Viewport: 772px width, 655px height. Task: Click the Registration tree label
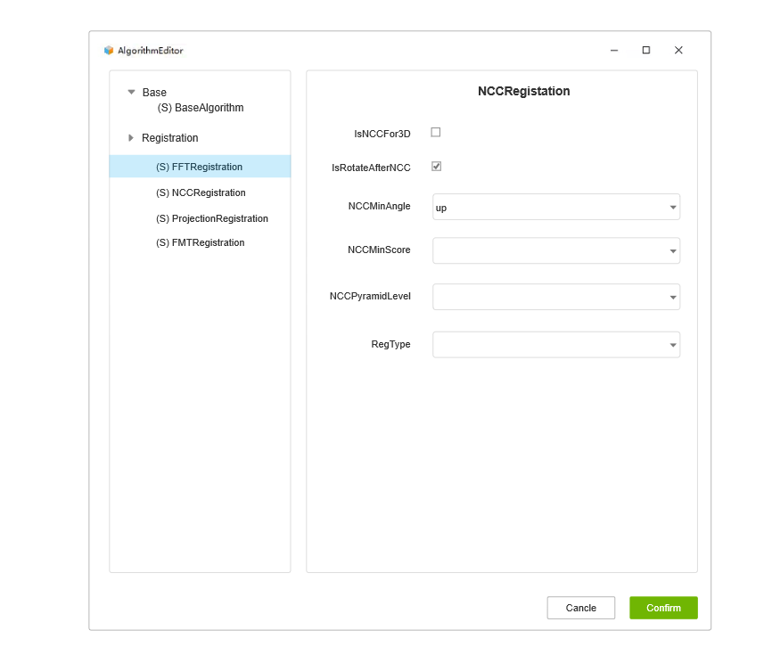pos(170,138)
